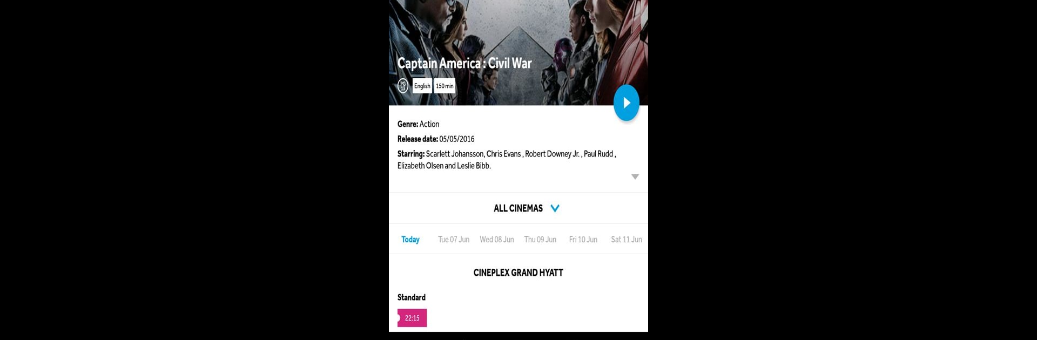Click the Captain America: Civil War title
This screenshot has width=1037, height=340.
pyautogui.click(x=464, y=63)
